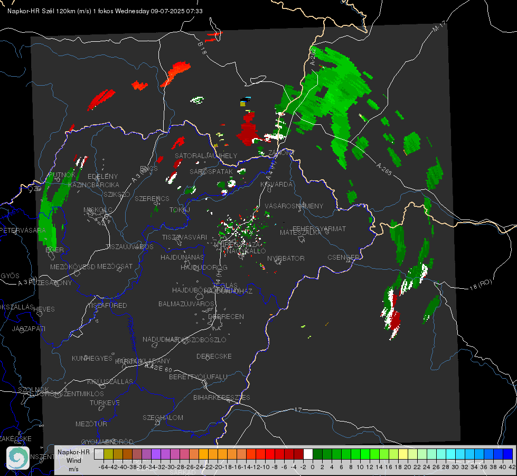Viewport: 517px width, 476px height.
Task: Select the SZERENCS label
Action: (x=152, y=198)
